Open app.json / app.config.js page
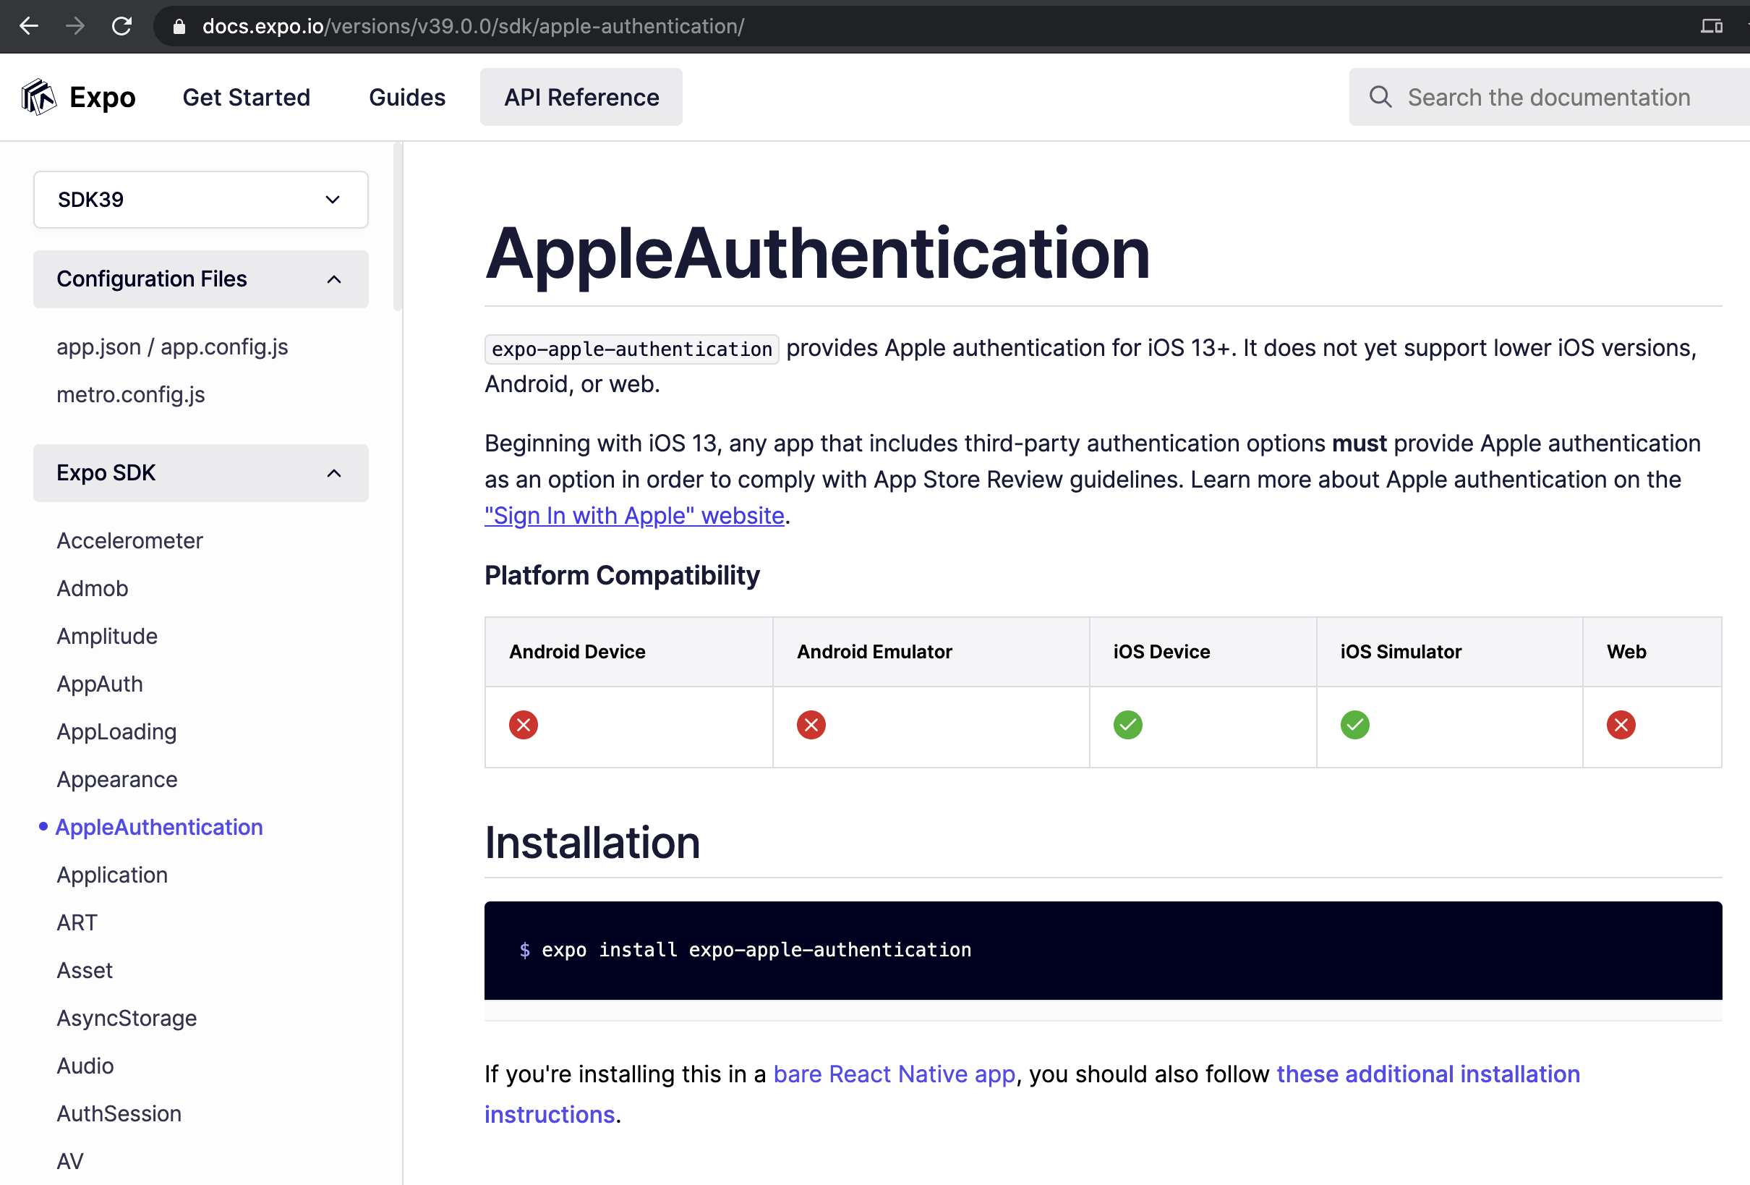The height and width of the screenshot is (1185, 1750). (x=172, y=347)
